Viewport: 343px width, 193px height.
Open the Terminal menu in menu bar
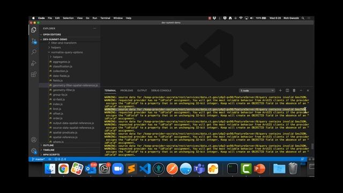(105, 18)
